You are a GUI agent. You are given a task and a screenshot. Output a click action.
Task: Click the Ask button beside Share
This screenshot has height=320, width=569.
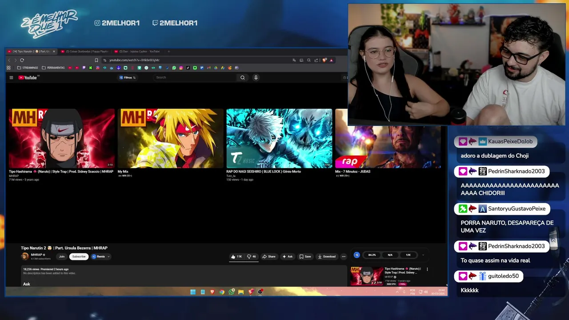287,256
